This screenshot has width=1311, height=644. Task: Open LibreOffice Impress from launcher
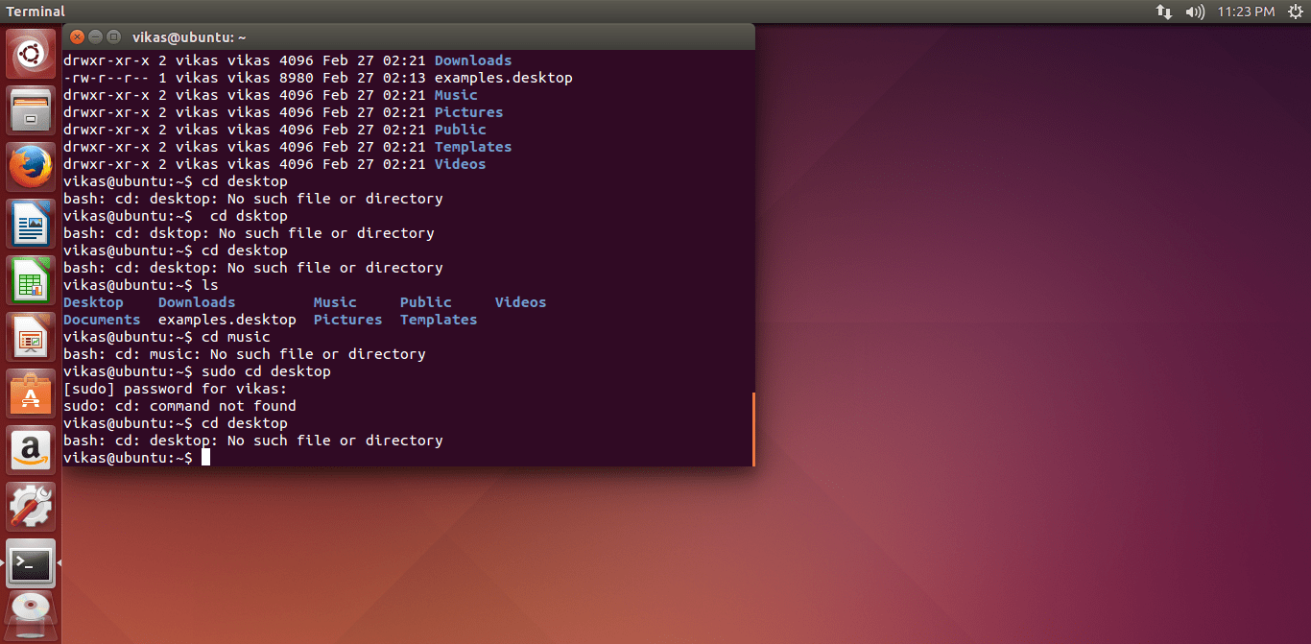coord(32,337)
